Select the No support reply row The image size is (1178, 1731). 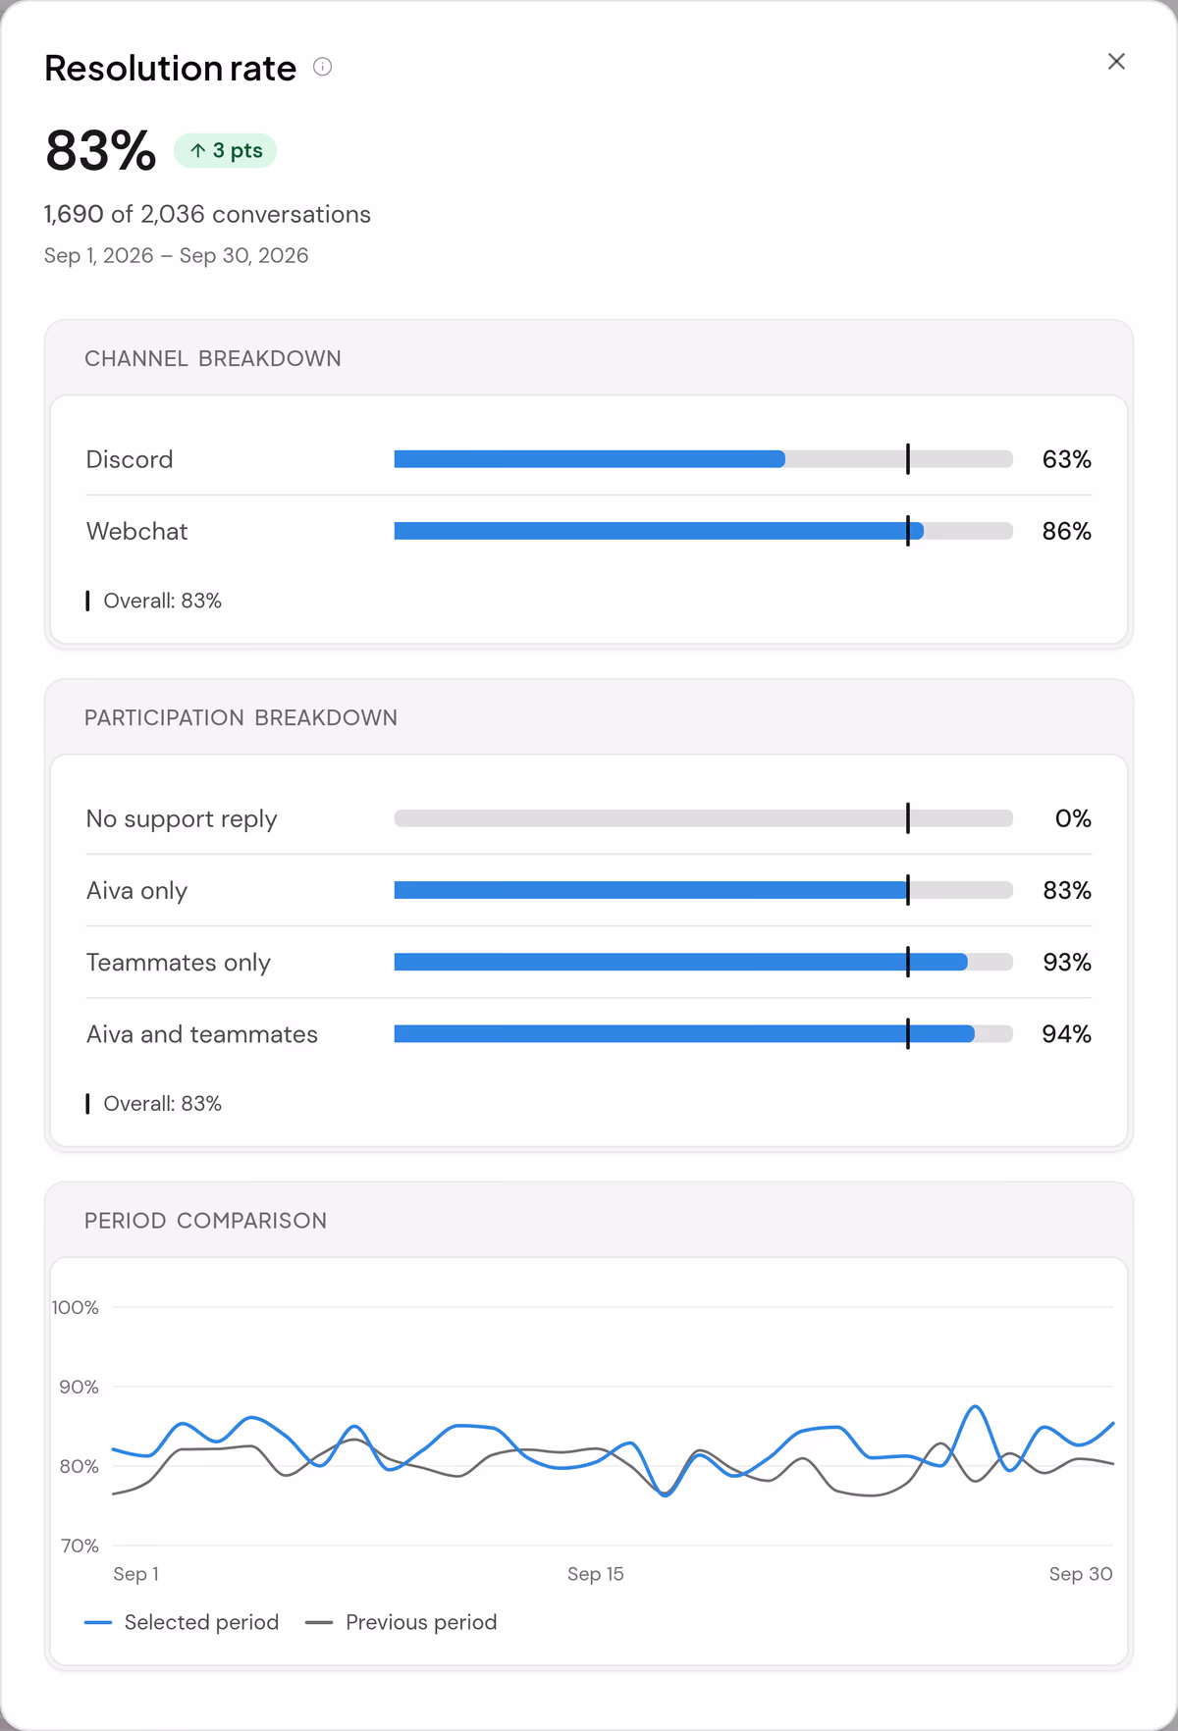589,818
